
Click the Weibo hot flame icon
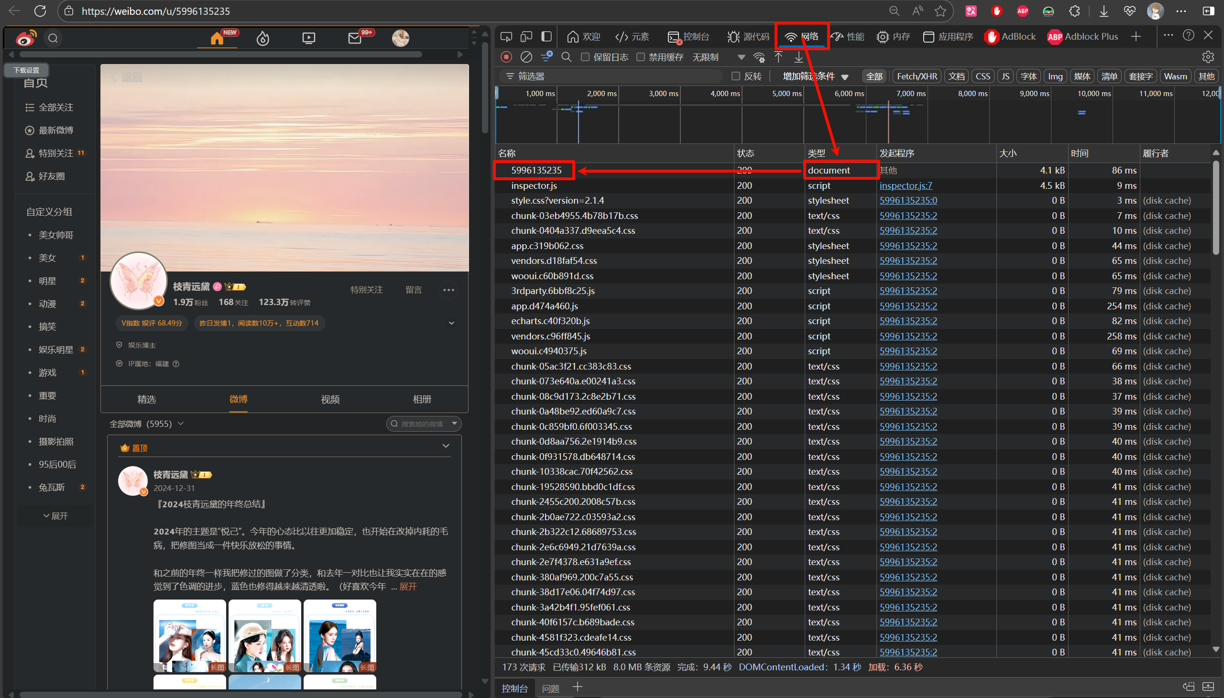click(x=263, y=38)
